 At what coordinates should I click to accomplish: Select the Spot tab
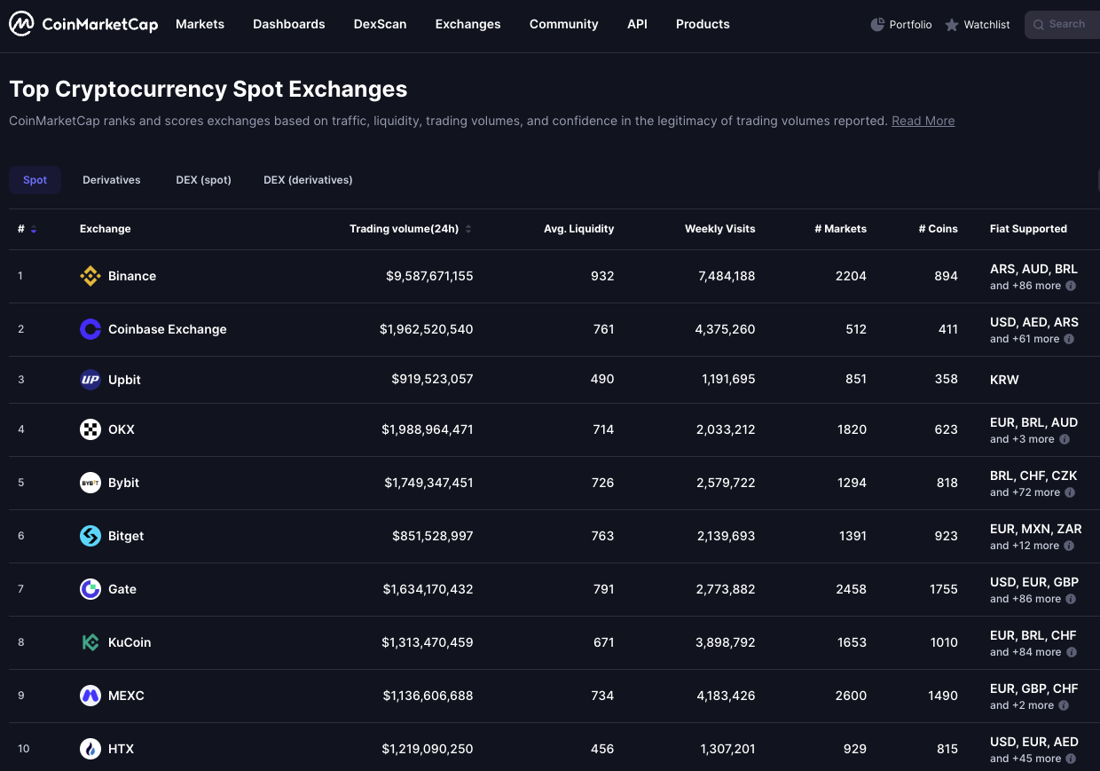[35, 180]
